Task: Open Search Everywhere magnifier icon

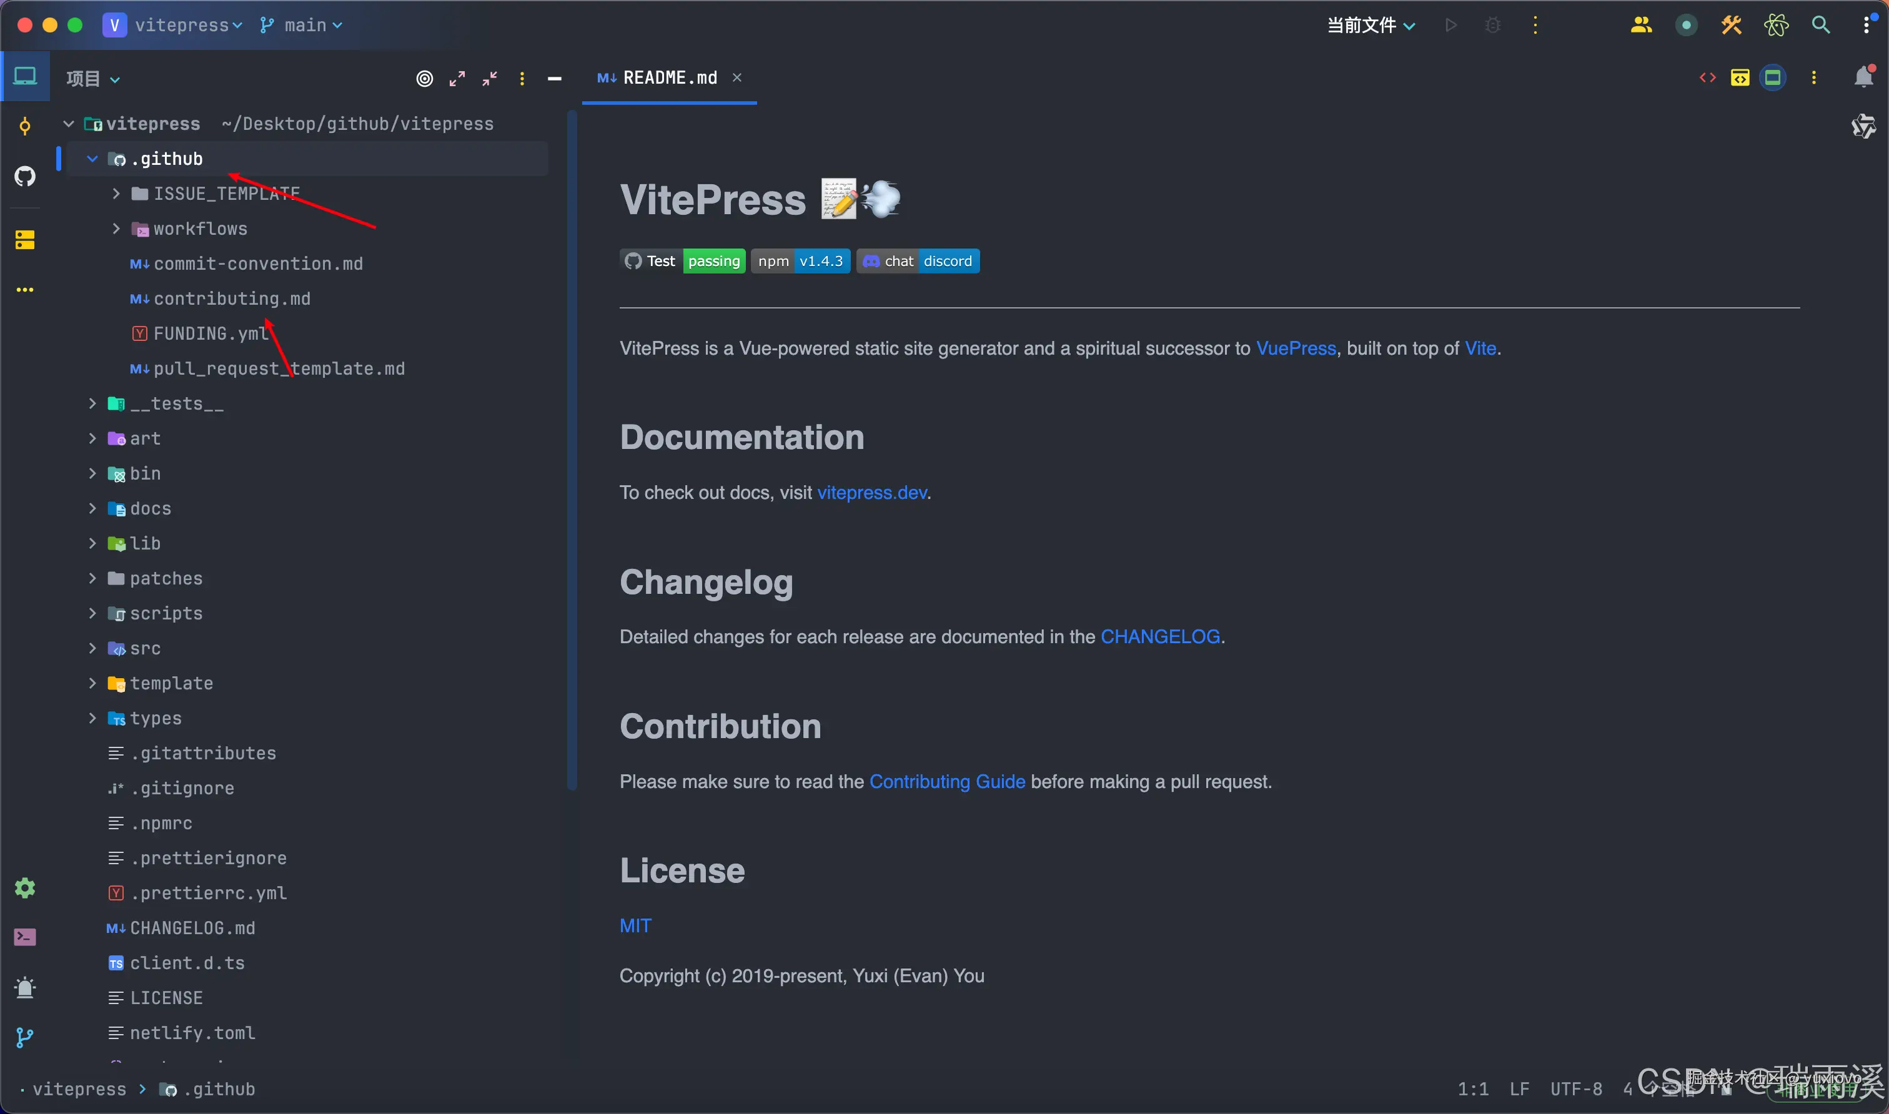Action: [1820, 25]
